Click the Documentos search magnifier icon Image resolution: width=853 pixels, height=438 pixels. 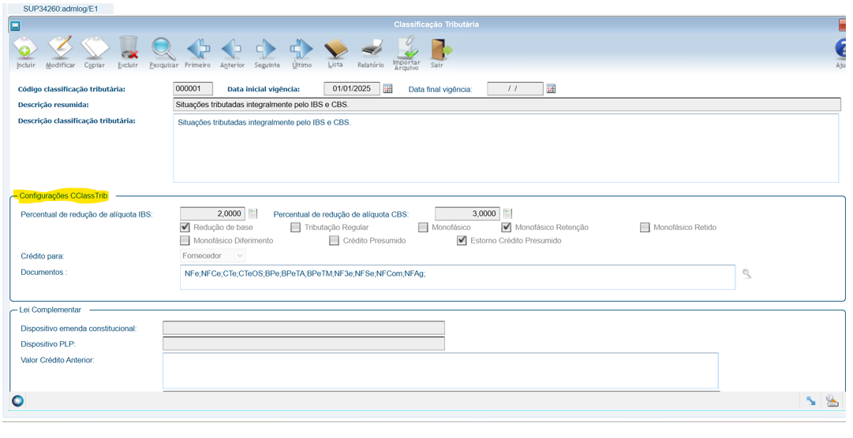click(746, 274)
